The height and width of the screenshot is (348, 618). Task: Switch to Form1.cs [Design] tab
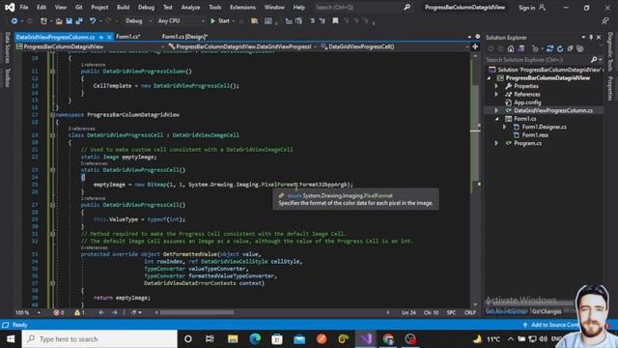184,37
